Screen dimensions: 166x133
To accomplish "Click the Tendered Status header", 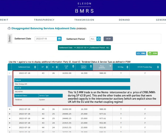I will tap(26, 96).
